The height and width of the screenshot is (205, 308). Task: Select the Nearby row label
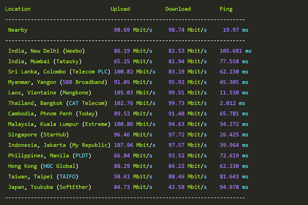click(x=18, y=30)
